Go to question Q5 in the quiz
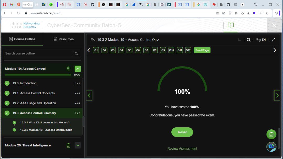This screenshot has height=159, width=283. [x=129, y=50]
